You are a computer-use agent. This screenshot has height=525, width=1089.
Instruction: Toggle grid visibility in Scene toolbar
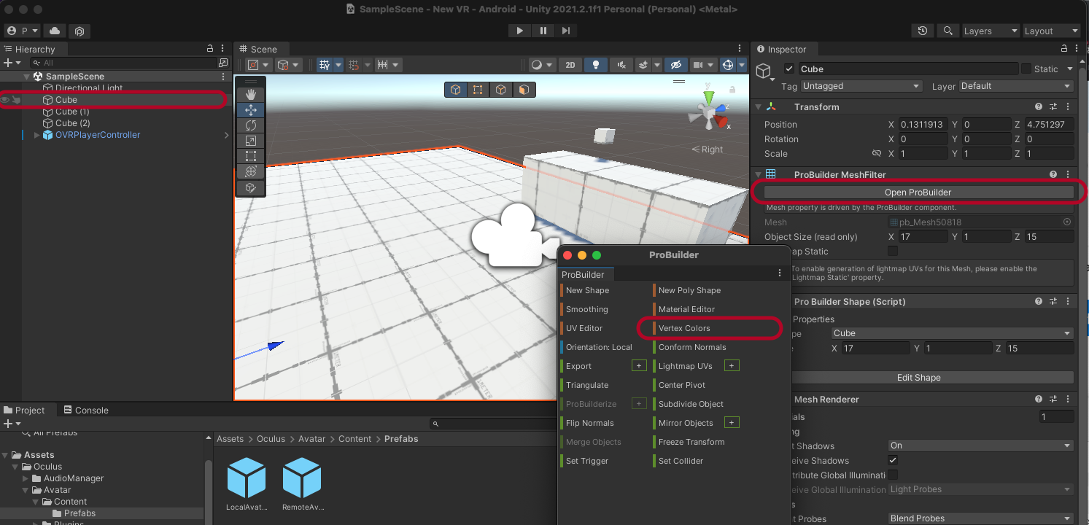[325, 64]
